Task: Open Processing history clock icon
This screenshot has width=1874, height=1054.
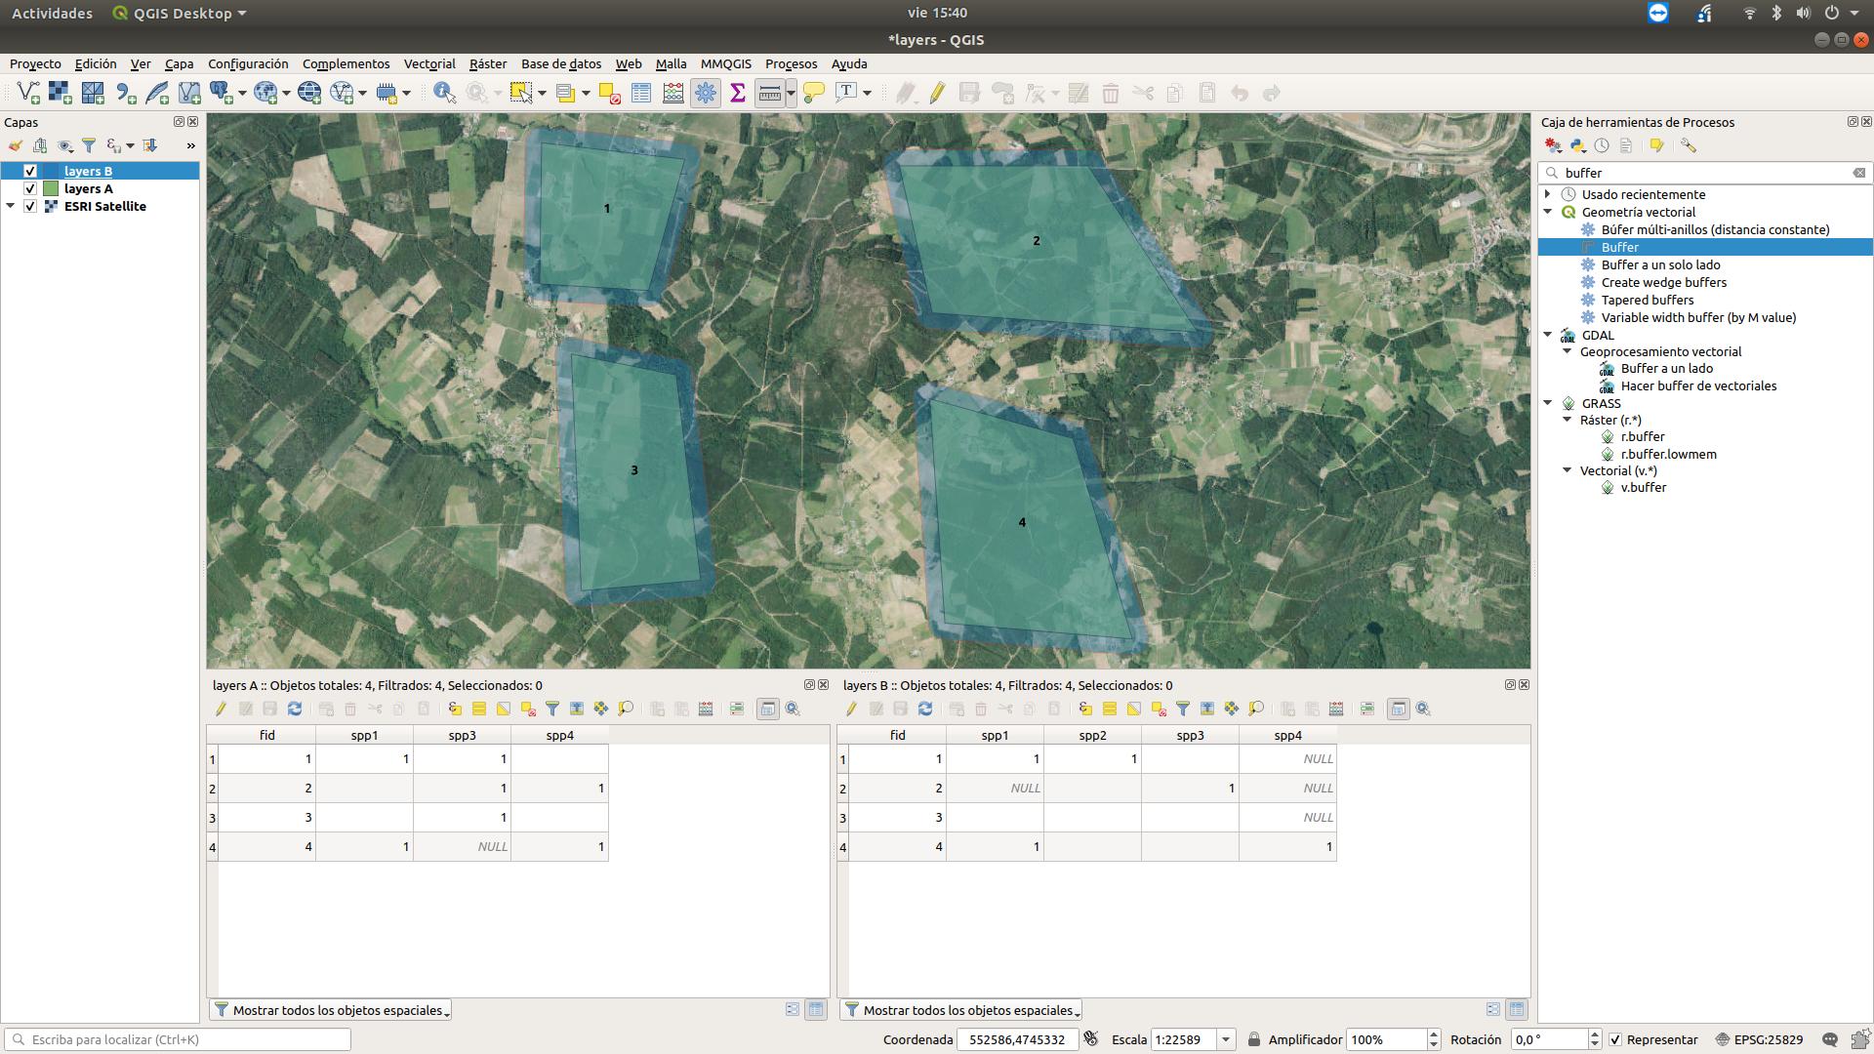Action: [1602, 145]
